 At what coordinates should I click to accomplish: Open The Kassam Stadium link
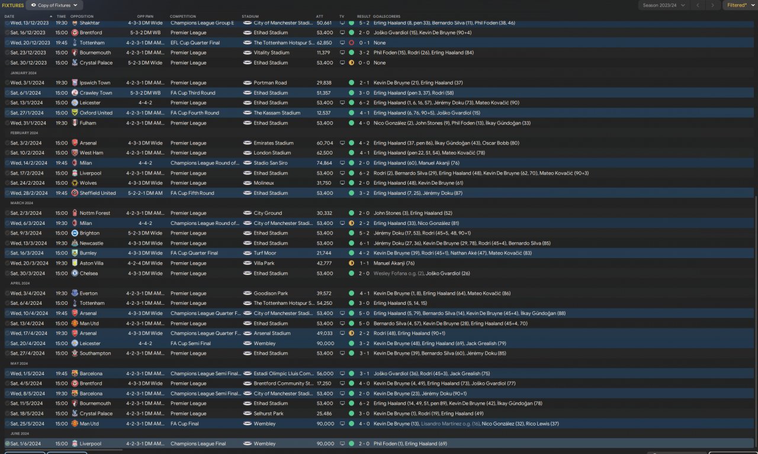point(277,113)
